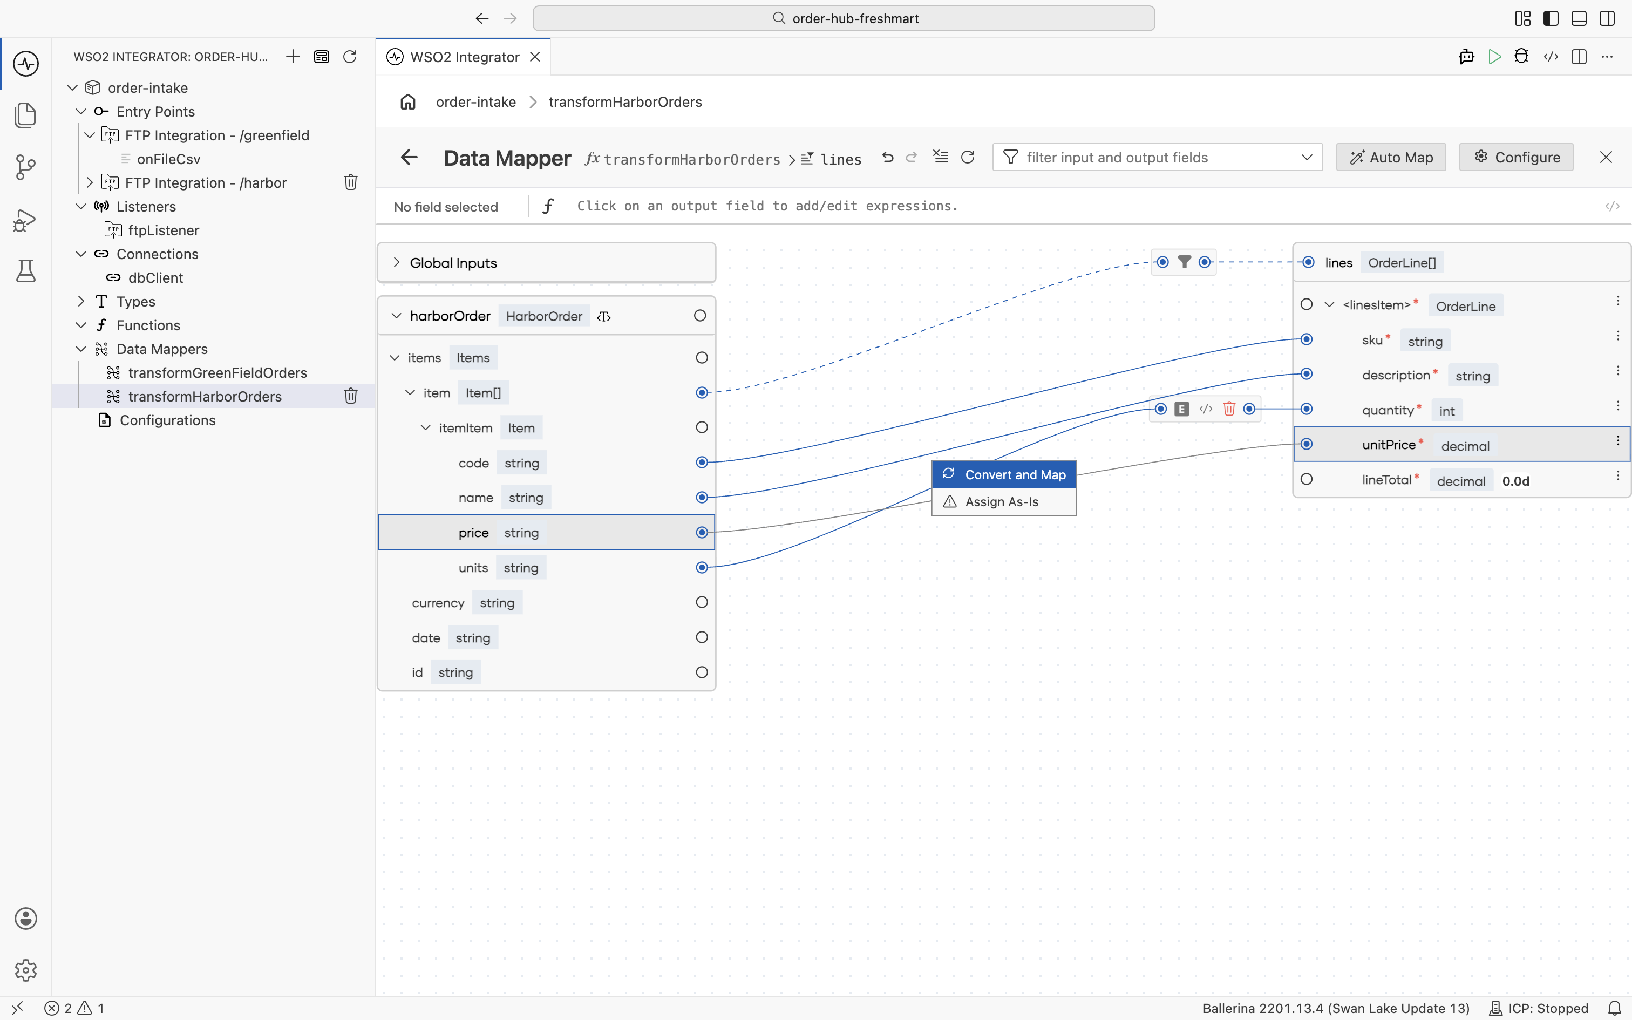The image size is (1632, 1020).
Task: Select the currency field output port
Action: coord(702,602)
